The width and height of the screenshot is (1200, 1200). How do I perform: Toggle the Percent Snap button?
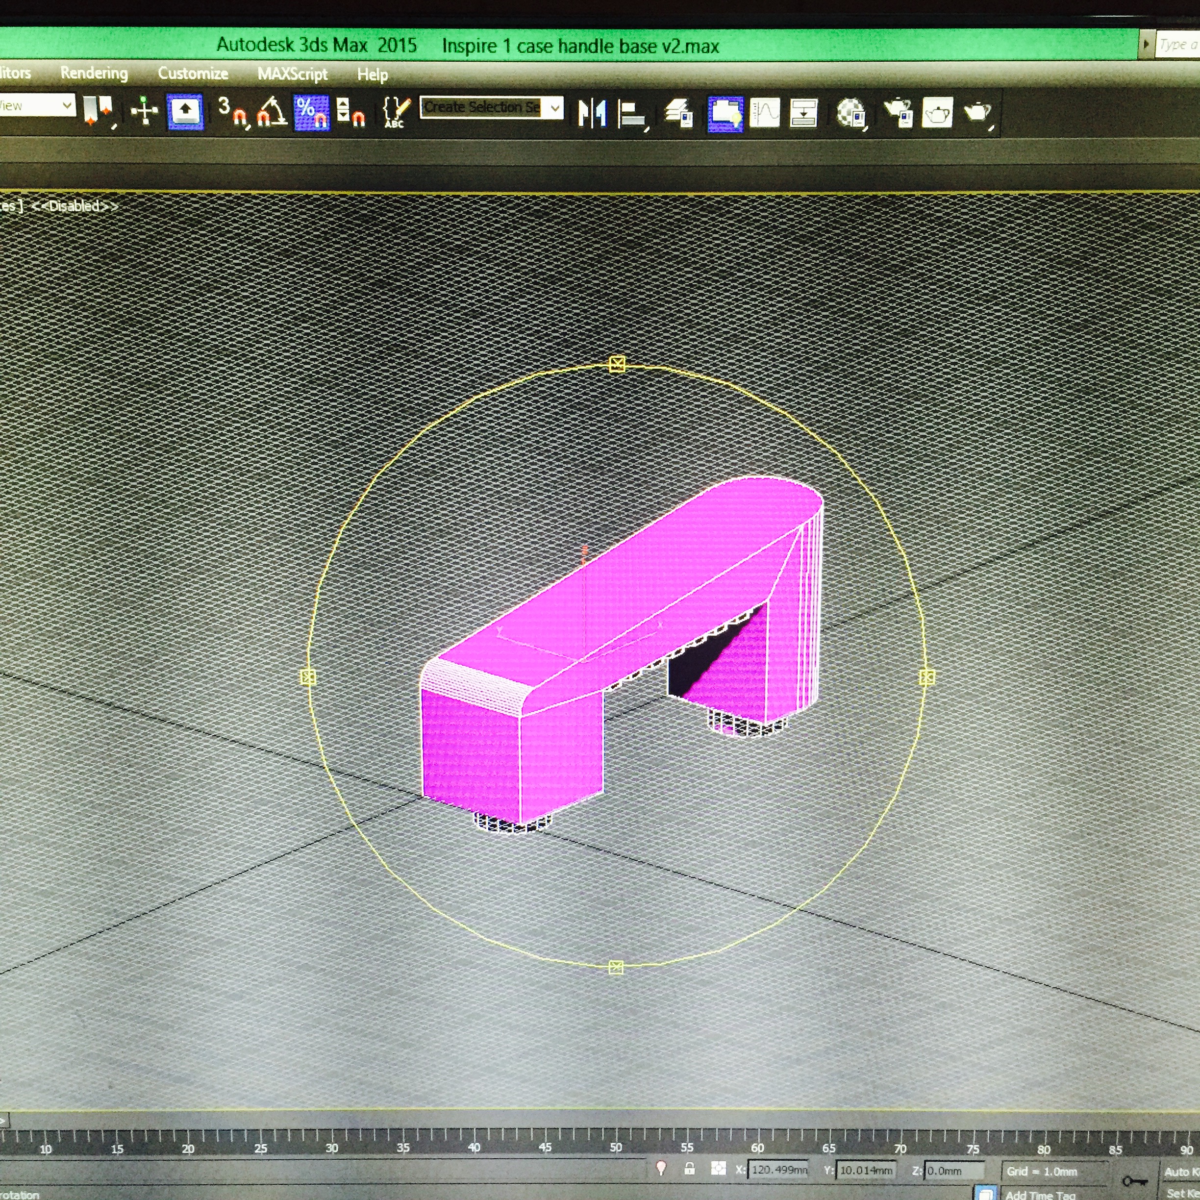(311, 112)
